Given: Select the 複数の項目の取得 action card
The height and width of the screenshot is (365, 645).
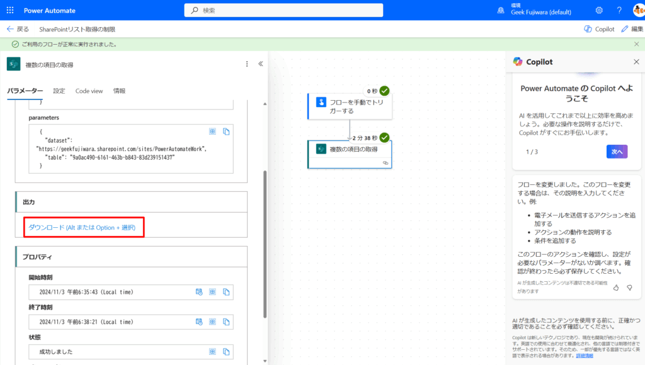Looking at the screenshot, I should click(350, 154).
